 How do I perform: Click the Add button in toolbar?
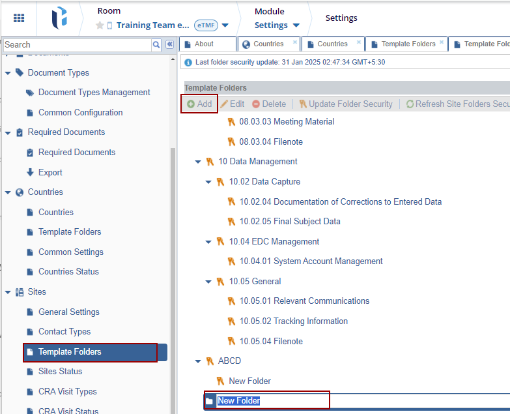pos(199,104)
